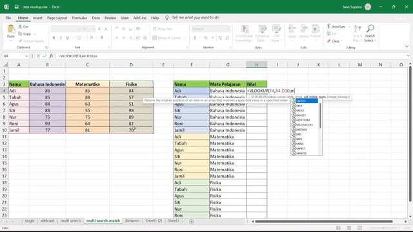Open Sort & Filter
413x232 pixels.
(358, 34)
